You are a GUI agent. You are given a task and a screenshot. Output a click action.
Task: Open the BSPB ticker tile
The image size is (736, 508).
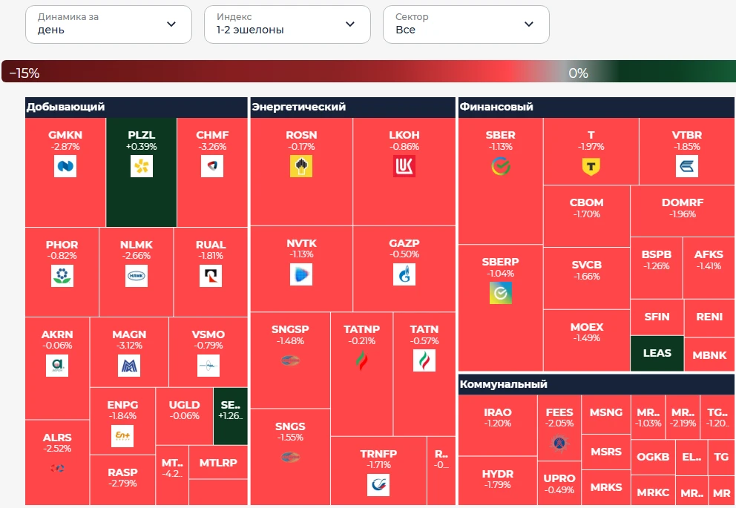(656, 268)
